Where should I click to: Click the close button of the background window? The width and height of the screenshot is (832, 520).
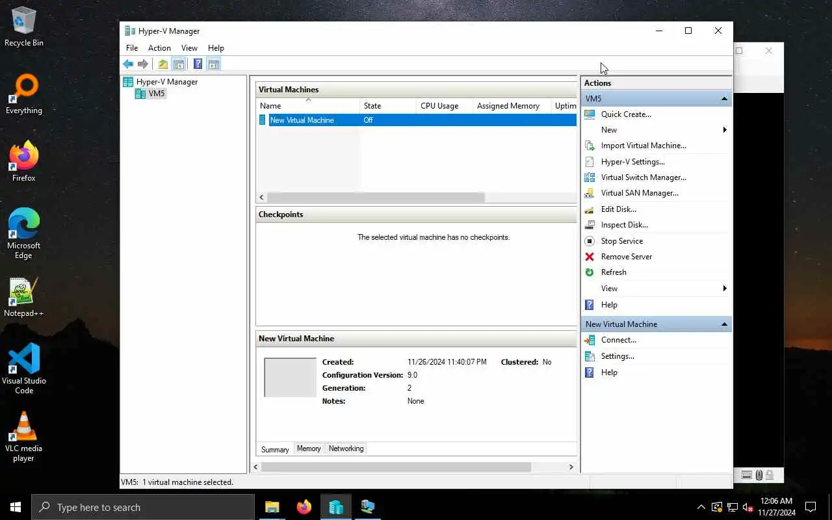coord(769,51)
